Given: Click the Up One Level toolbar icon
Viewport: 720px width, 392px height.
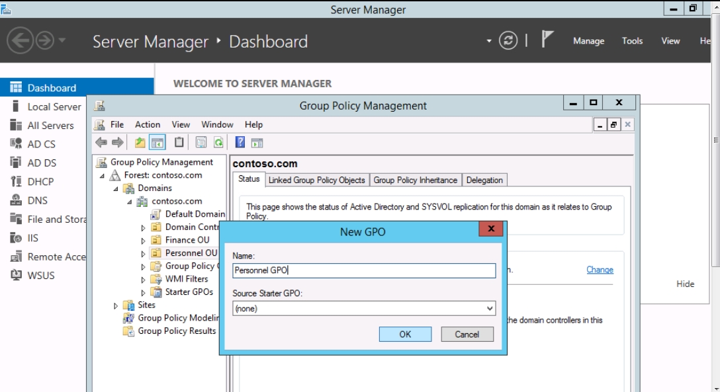Looking at the screenshot, I should tap(140, 142).
